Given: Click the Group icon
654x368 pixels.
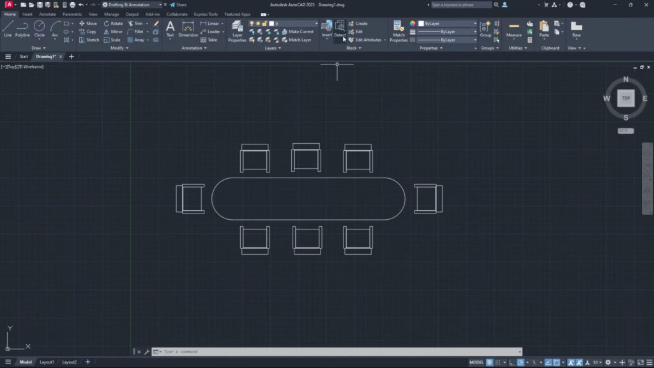Looking at the screenshot, I should pos(485,29).
